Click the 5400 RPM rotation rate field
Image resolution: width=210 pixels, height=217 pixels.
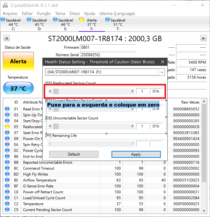tap(192, 62)
